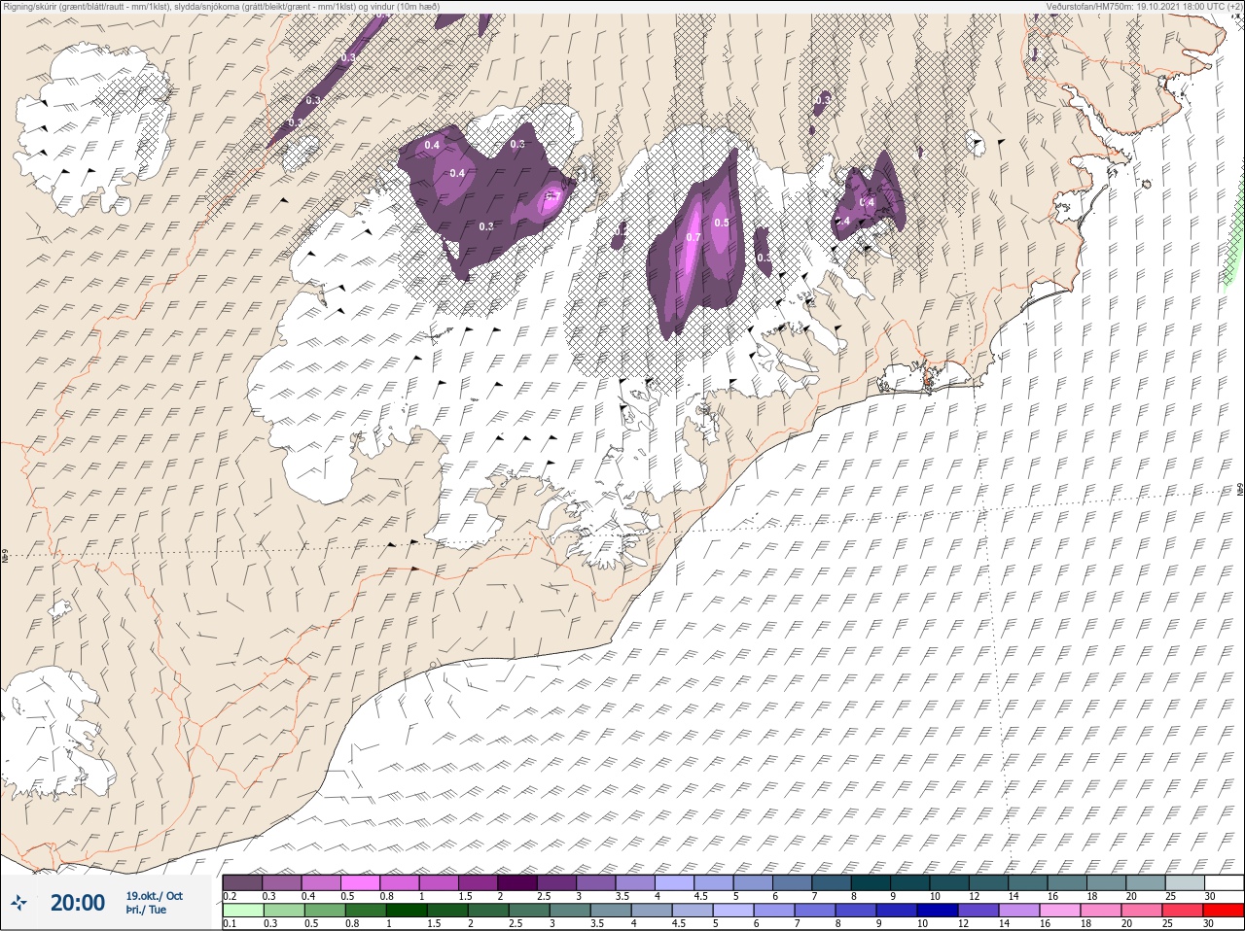Screen dimensions: 1245x931
Task: Select the dull purple 0.2 swatch, top legend row
Action: [x=243, y=882]
